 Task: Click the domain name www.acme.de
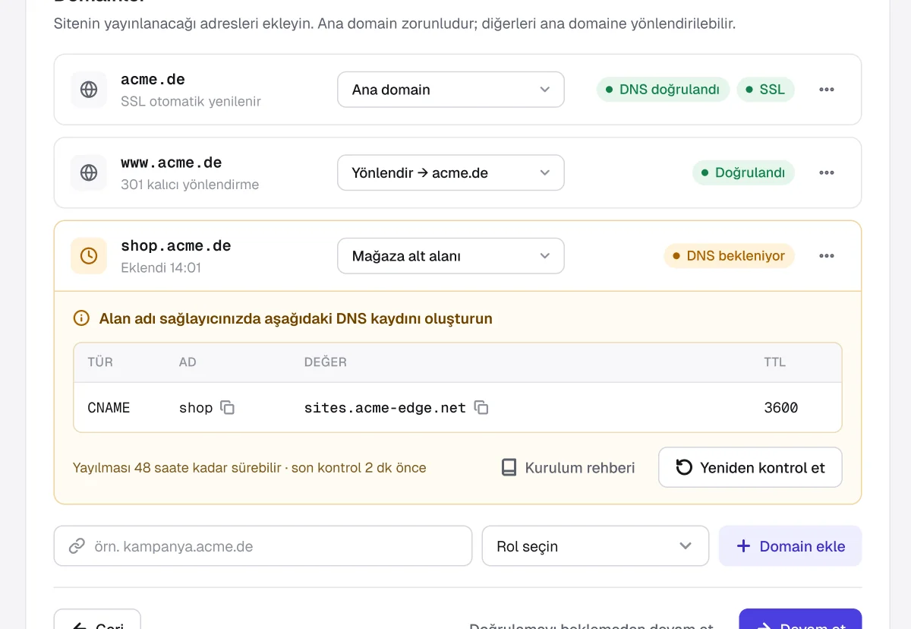tap(172, 163)
